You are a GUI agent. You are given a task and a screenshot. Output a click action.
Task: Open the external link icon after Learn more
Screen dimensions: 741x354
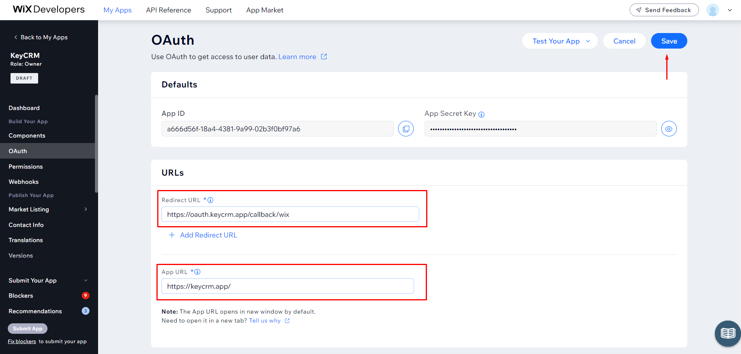point(324,57)
